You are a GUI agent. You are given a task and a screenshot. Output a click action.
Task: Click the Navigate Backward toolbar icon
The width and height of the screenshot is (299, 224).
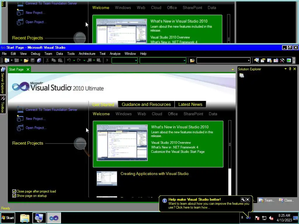coord(89,60)
